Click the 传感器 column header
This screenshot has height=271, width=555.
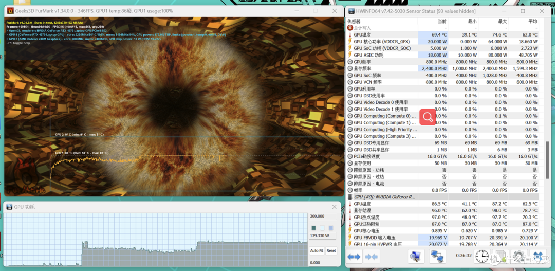pos(354,21)
